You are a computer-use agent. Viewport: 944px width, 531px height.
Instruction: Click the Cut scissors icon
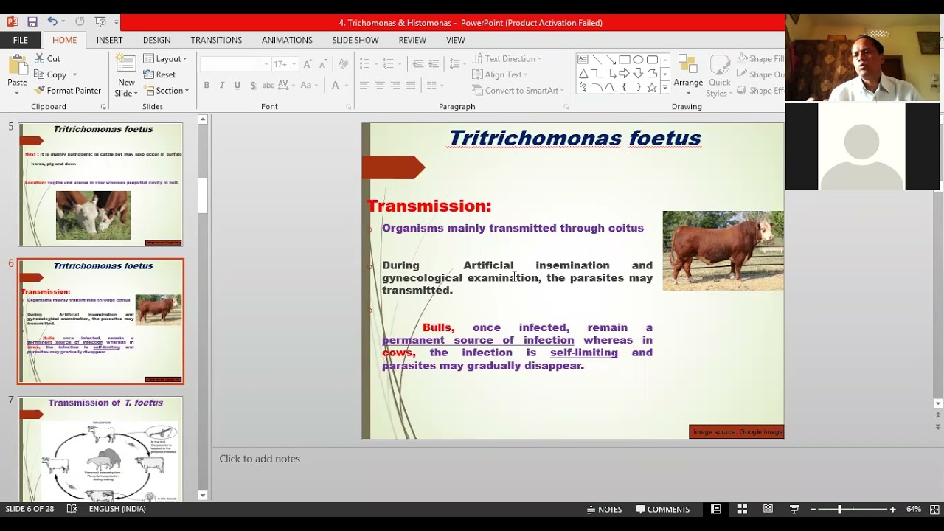click(39, 58)
